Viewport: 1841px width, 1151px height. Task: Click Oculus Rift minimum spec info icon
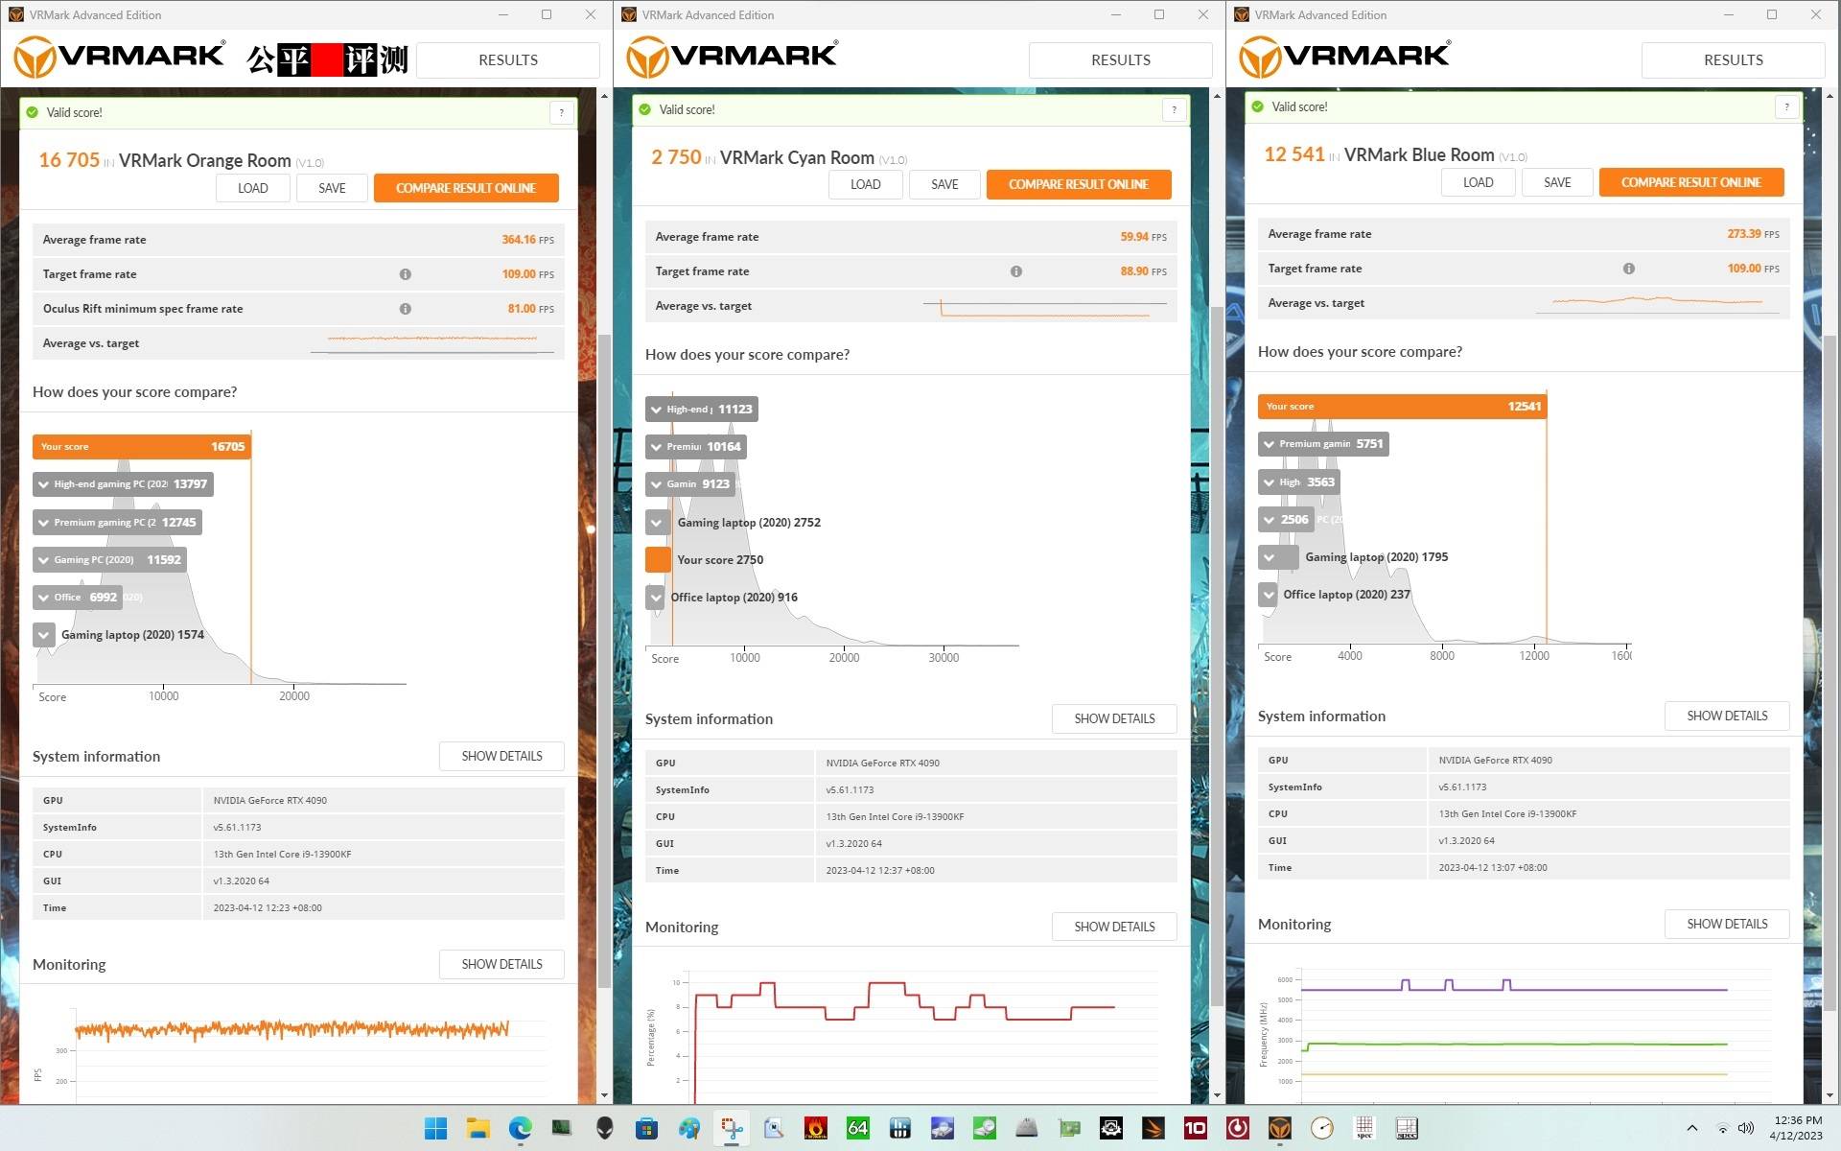pos(406,309)
